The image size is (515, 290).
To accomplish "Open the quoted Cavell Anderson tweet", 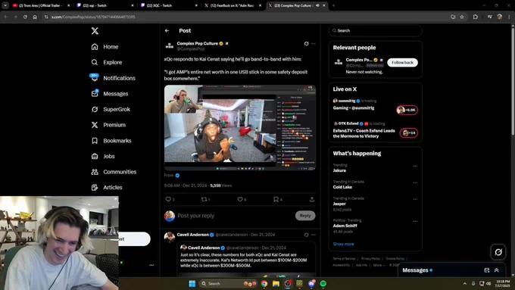I will pyautogui.click(x=246, y=260).
